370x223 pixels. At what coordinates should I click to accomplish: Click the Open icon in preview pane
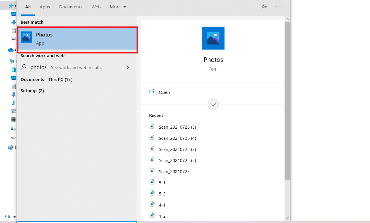pyautogui.click(x=152, y=92)
